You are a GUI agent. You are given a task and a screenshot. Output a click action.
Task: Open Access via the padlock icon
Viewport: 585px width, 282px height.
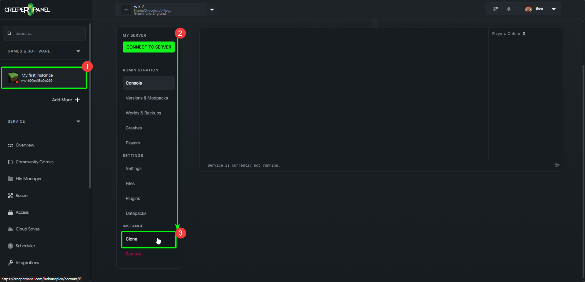point(10,212)
